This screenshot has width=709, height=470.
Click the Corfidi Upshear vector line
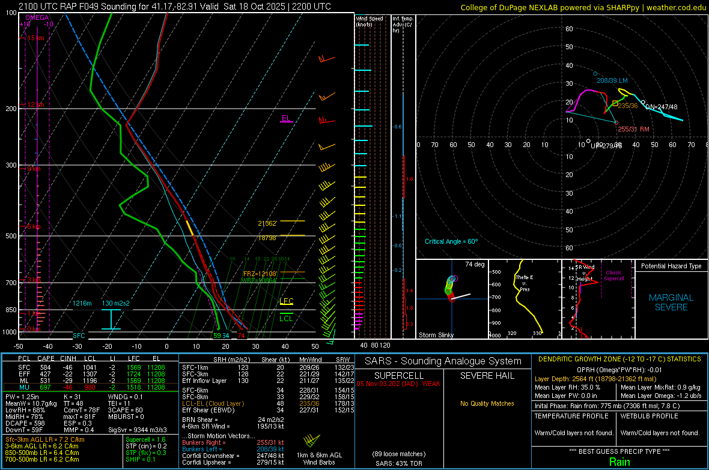[x=233, y=462]
